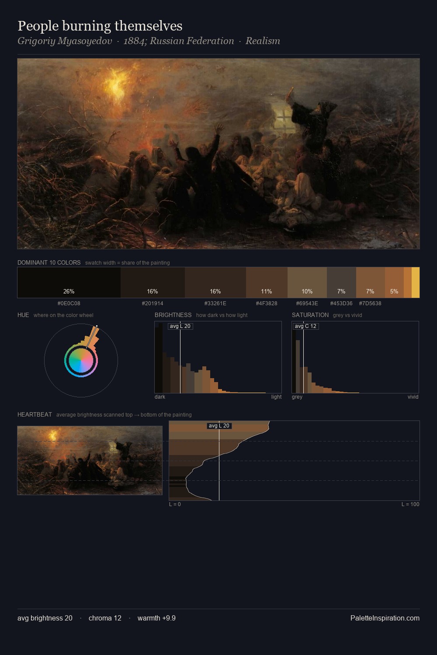Click the "warmth +9.9" footer stat
The height and width of the screenshot is (655, 437).
[156, 618]
